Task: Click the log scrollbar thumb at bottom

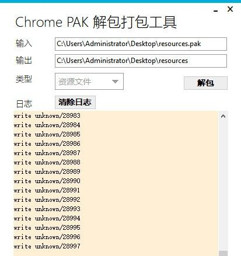Action: 223,254
